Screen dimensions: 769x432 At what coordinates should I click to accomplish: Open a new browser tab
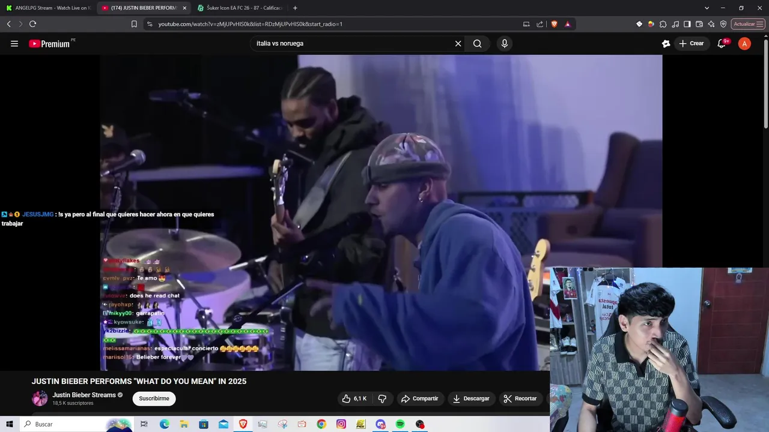tap(295, 8)
